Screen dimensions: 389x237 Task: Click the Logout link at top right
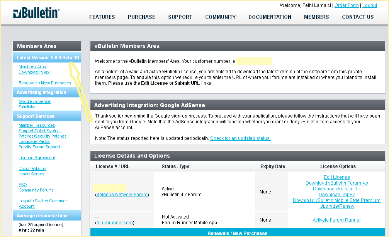[370, 5]
